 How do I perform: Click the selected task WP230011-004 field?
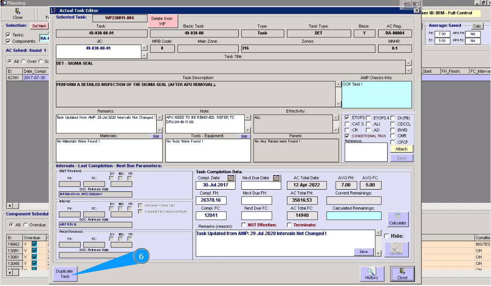[120, 18]
